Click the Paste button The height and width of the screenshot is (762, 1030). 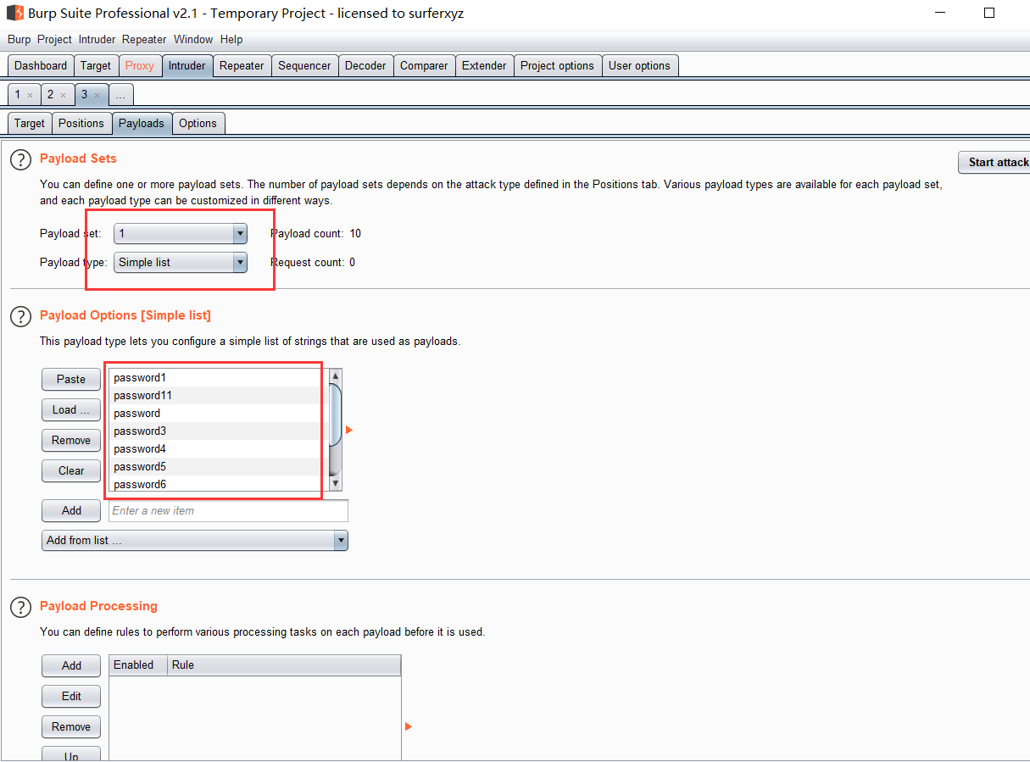(x=71, y=380)
